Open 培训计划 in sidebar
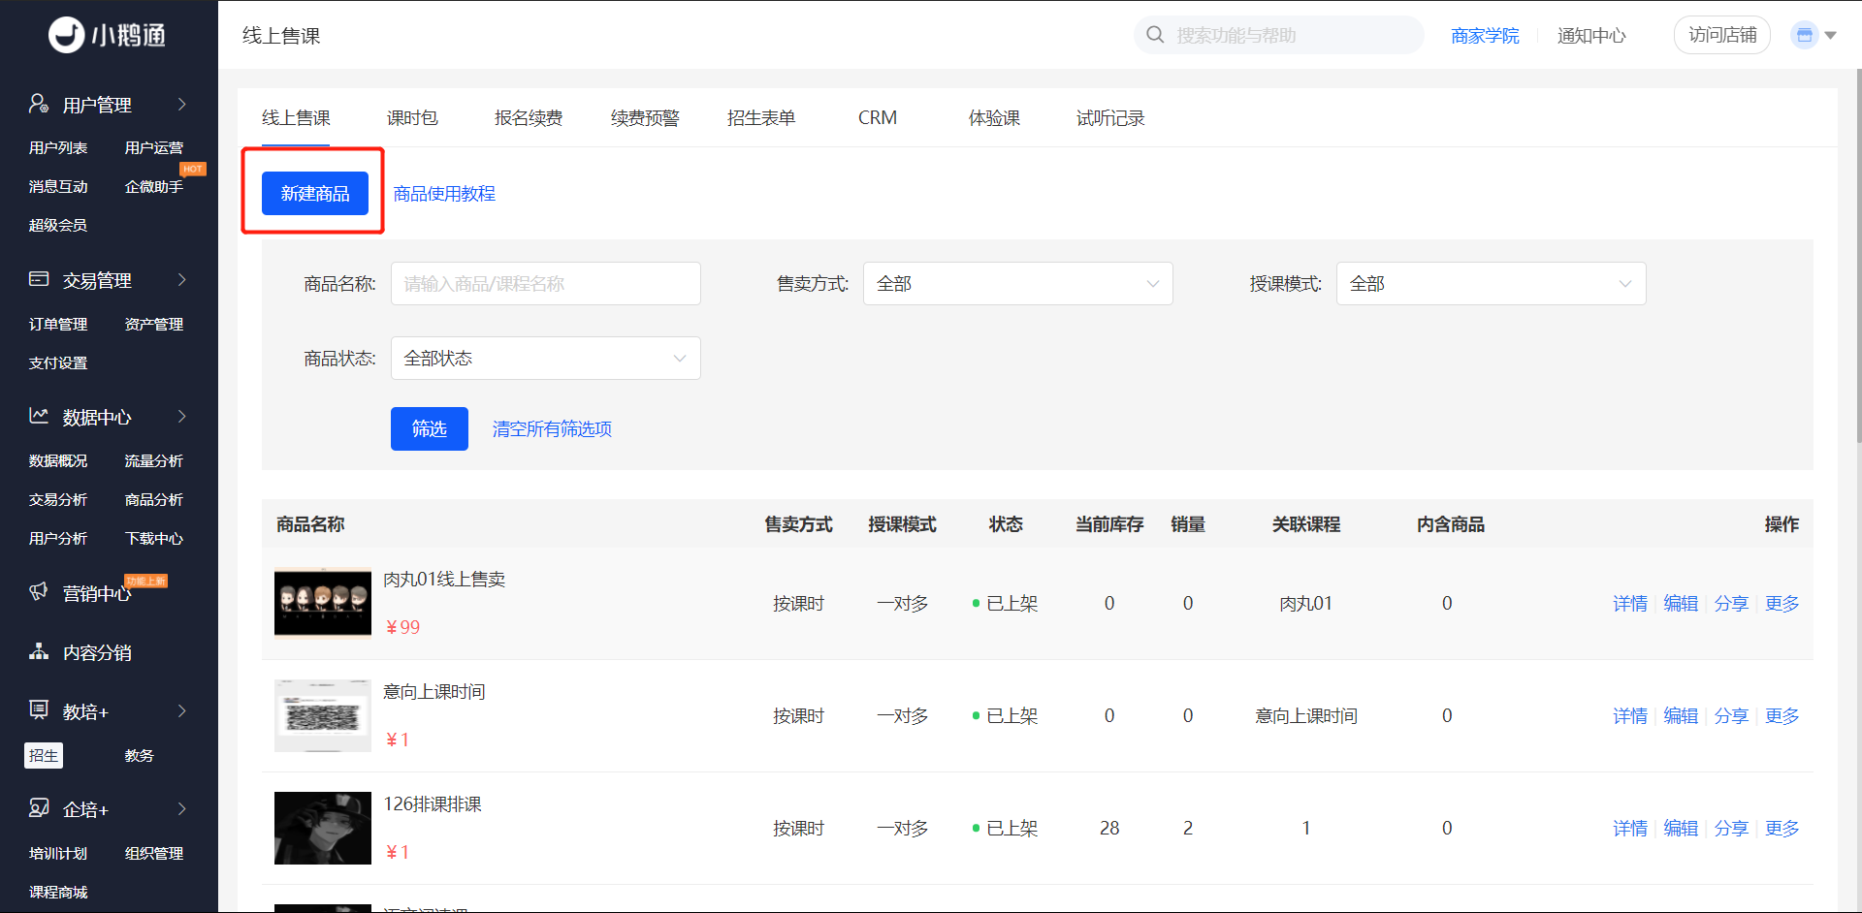1862x913 pixels. [x=58, y=853]
